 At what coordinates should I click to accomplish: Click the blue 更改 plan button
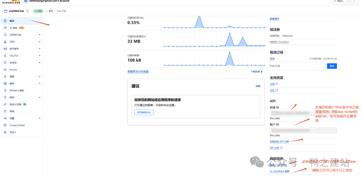click(332, 66)
